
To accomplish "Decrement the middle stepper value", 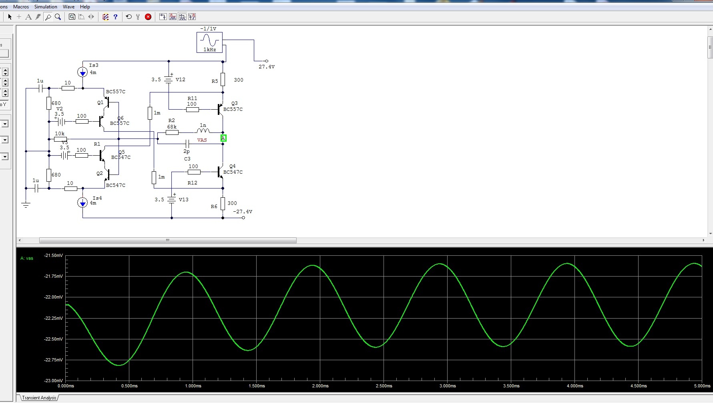I will click(5, 84).
